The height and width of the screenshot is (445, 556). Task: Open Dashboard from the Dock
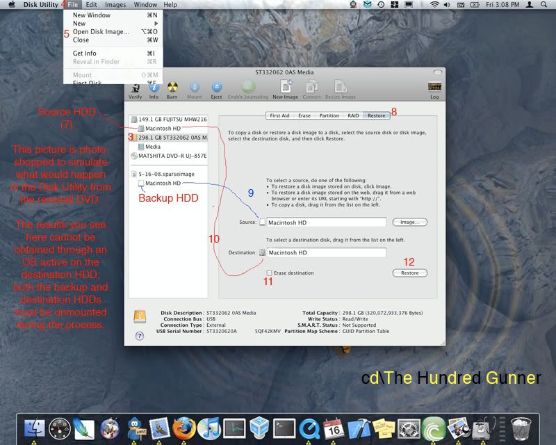60,429
